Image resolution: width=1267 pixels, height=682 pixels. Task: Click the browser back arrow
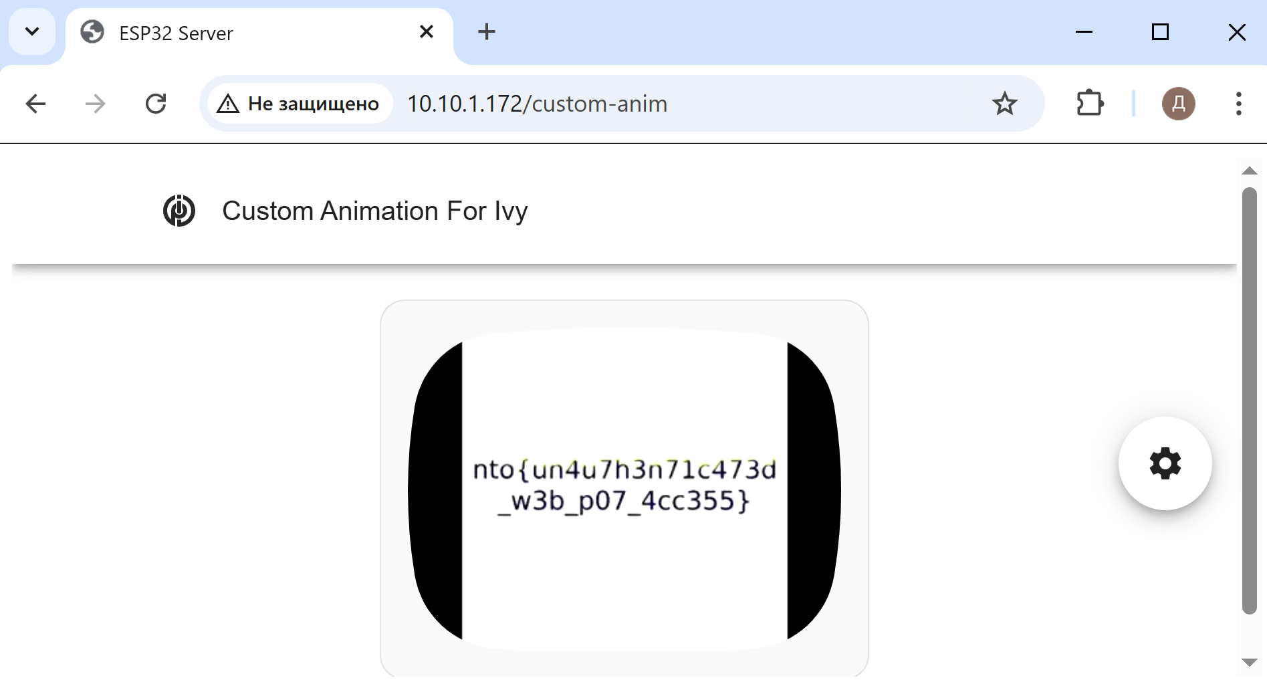[35, 104]
